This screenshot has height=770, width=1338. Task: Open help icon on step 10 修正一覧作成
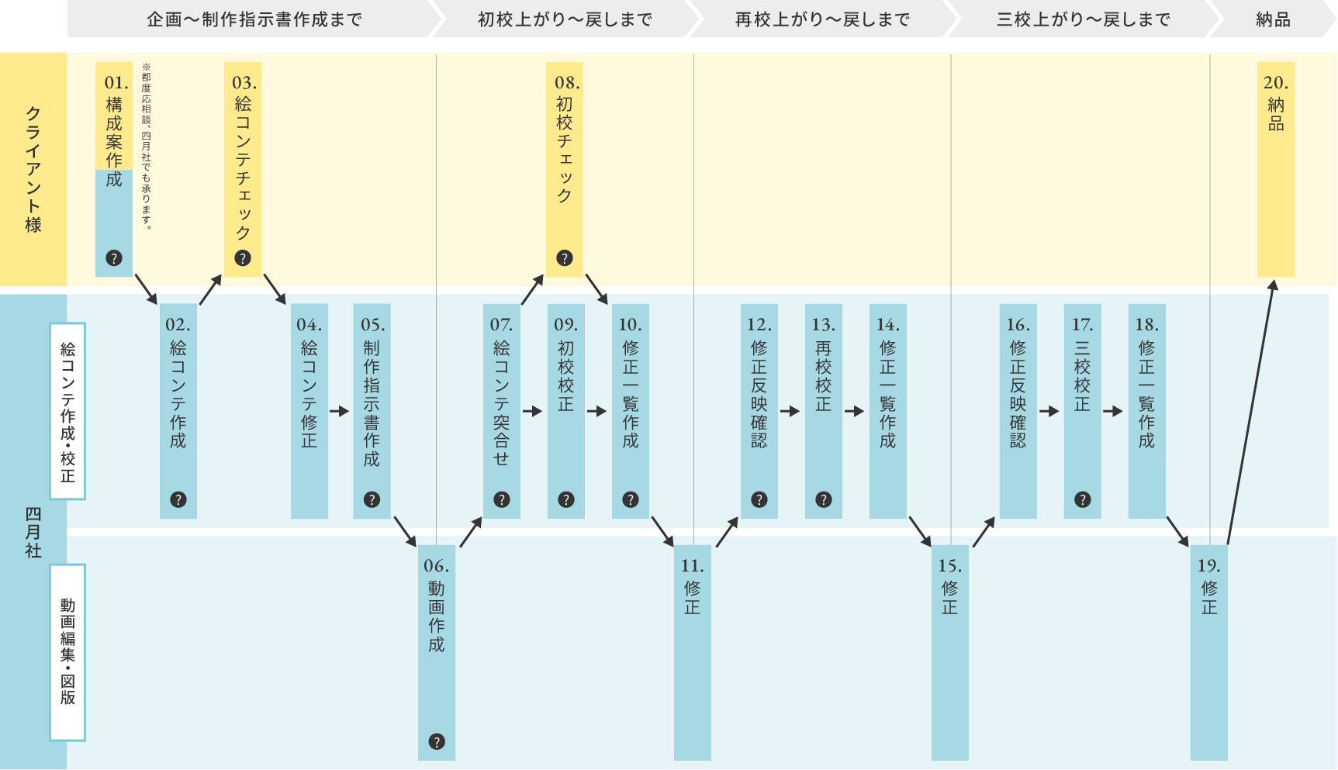[x=631, y=499]
